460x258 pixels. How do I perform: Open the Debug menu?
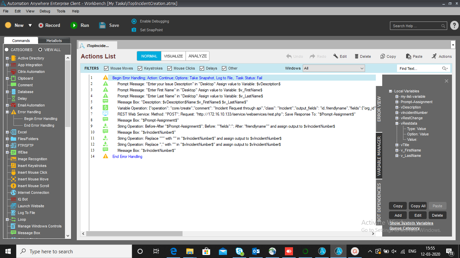(45, 11)
